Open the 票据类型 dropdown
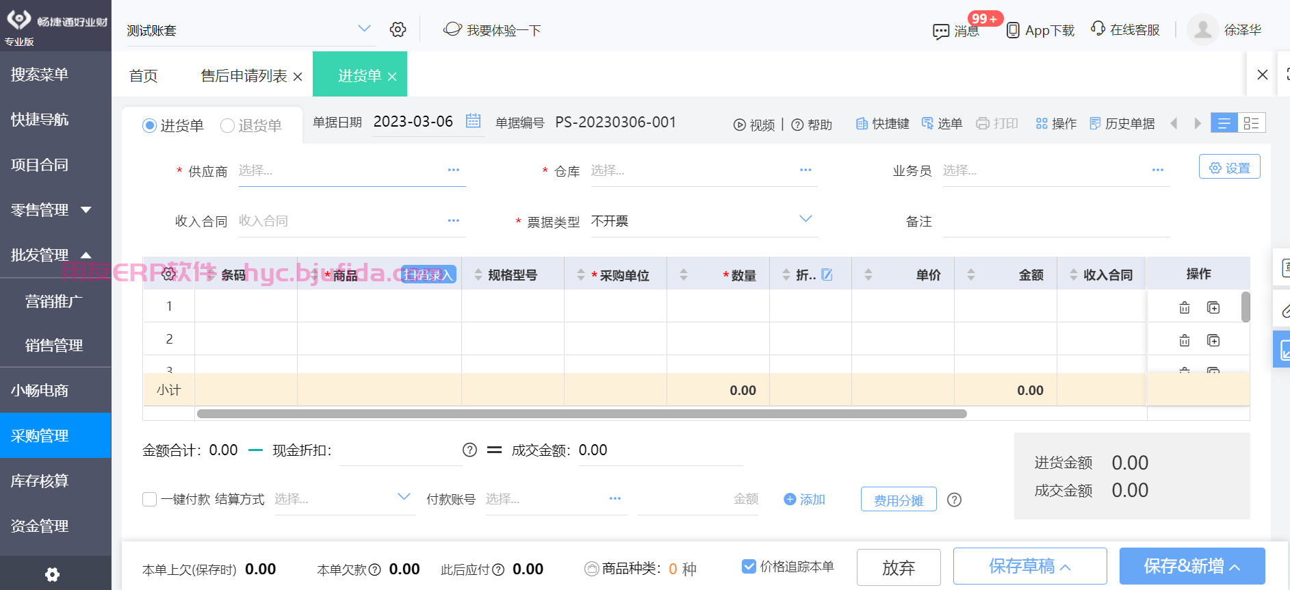 pyautogui.click(x=805, y=219)
